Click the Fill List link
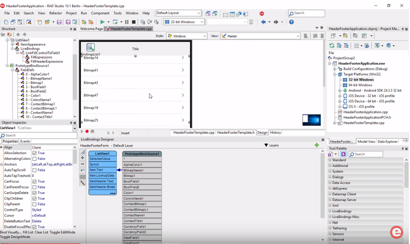Image resolution: width=410 pixels, height=244 pixels. (28, 232)
